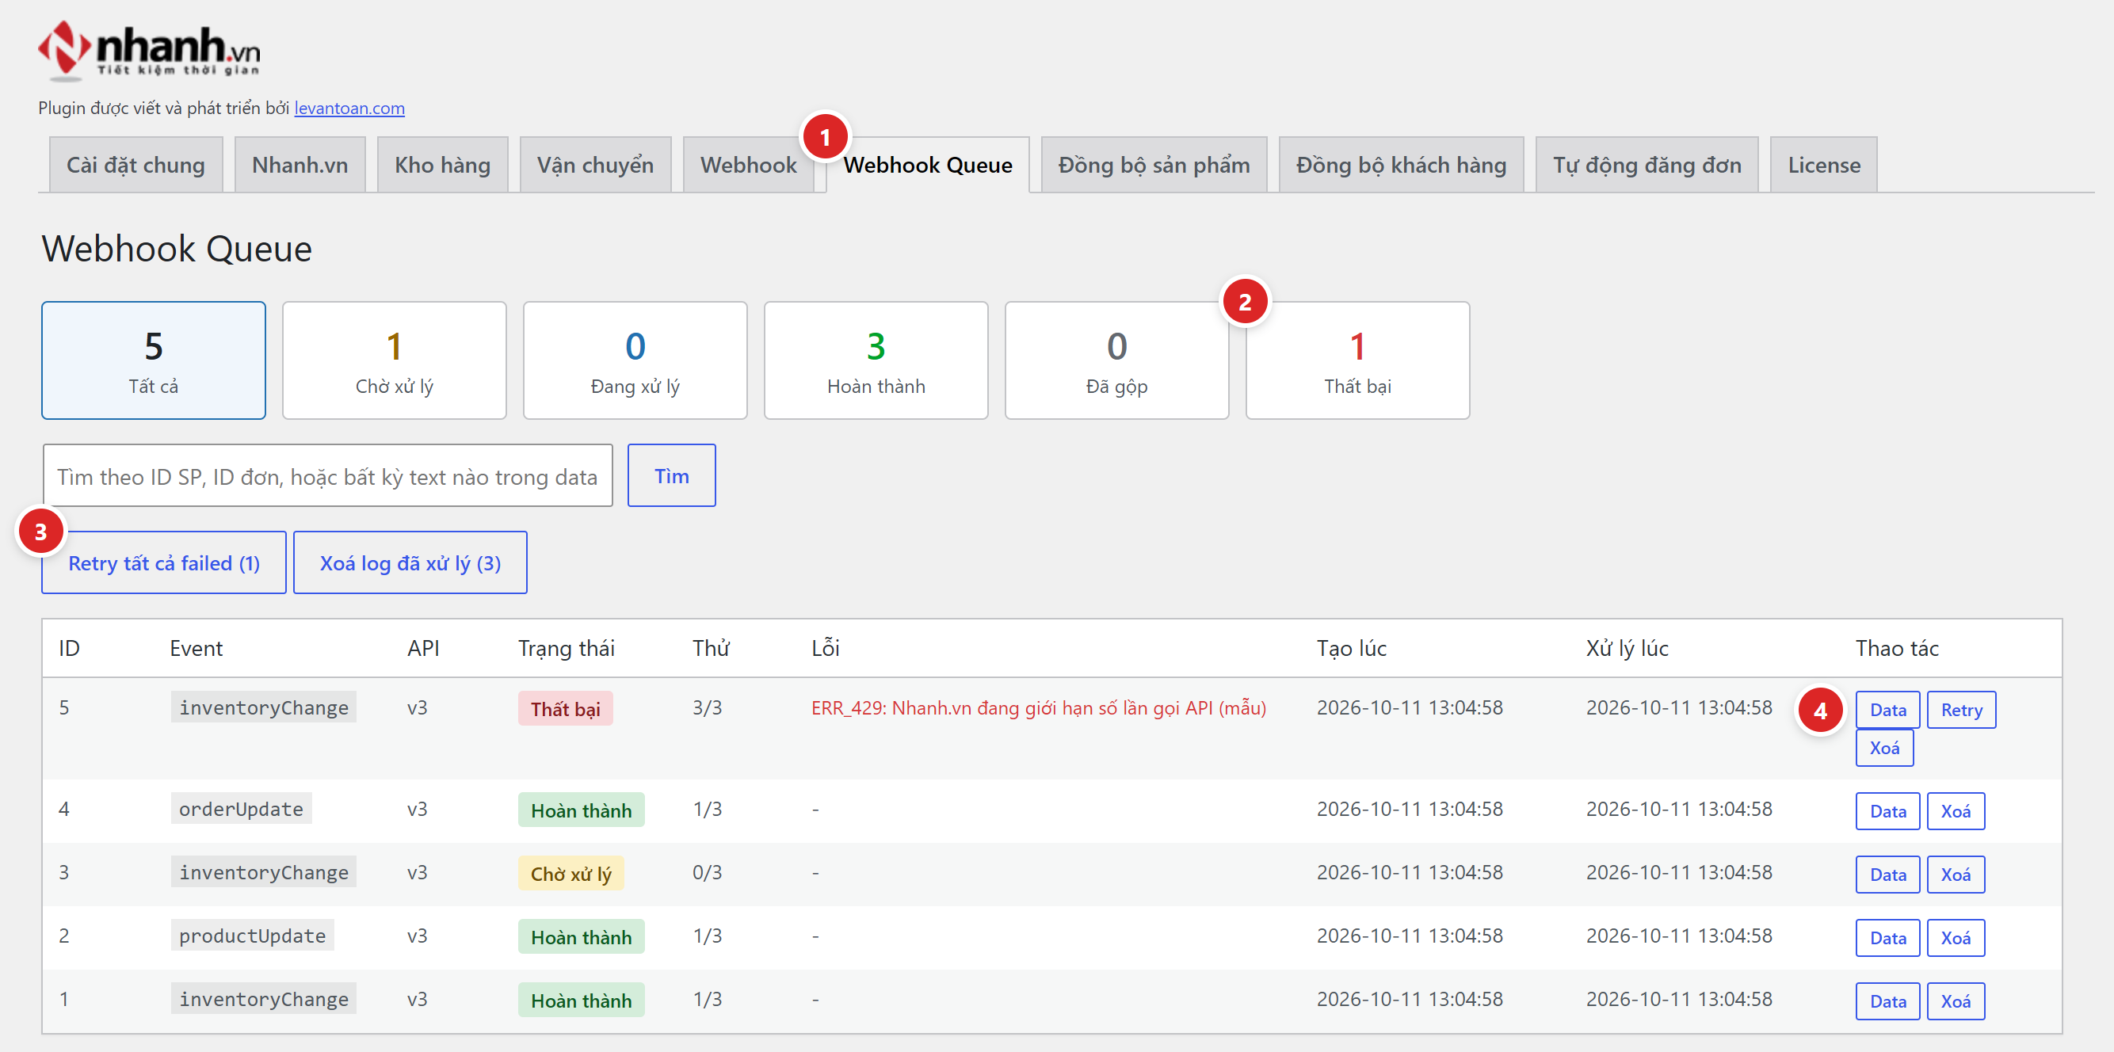The width and height of the screenshot is (2114, 1052).
Task: Delete productUpdate row 2 via Xoá
Action: 1955,937
